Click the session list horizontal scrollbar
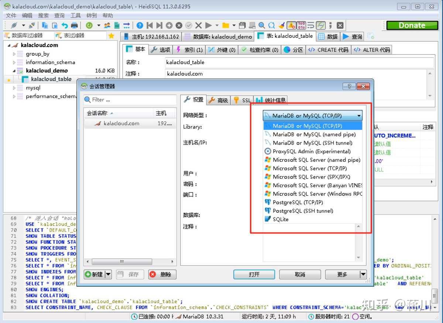 122,262
